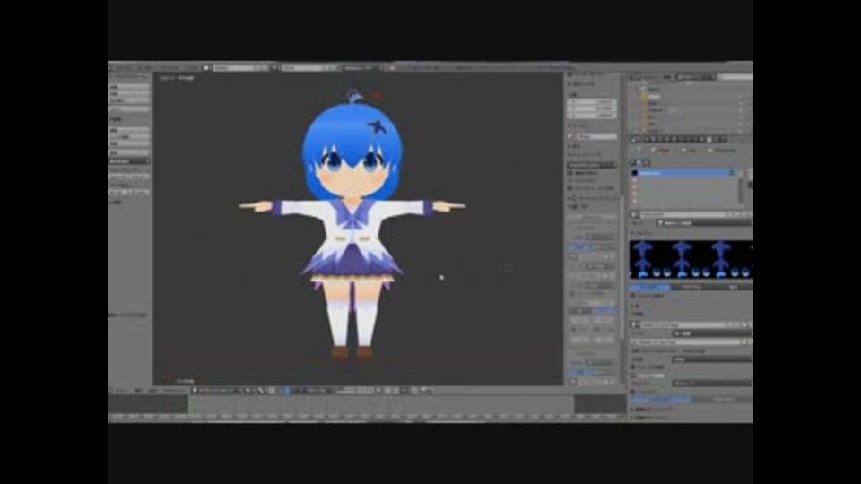The width and height of the screenshot is (861, 484).
Task: Click the green current frame marker in timeline
Action: click(189, 404)
